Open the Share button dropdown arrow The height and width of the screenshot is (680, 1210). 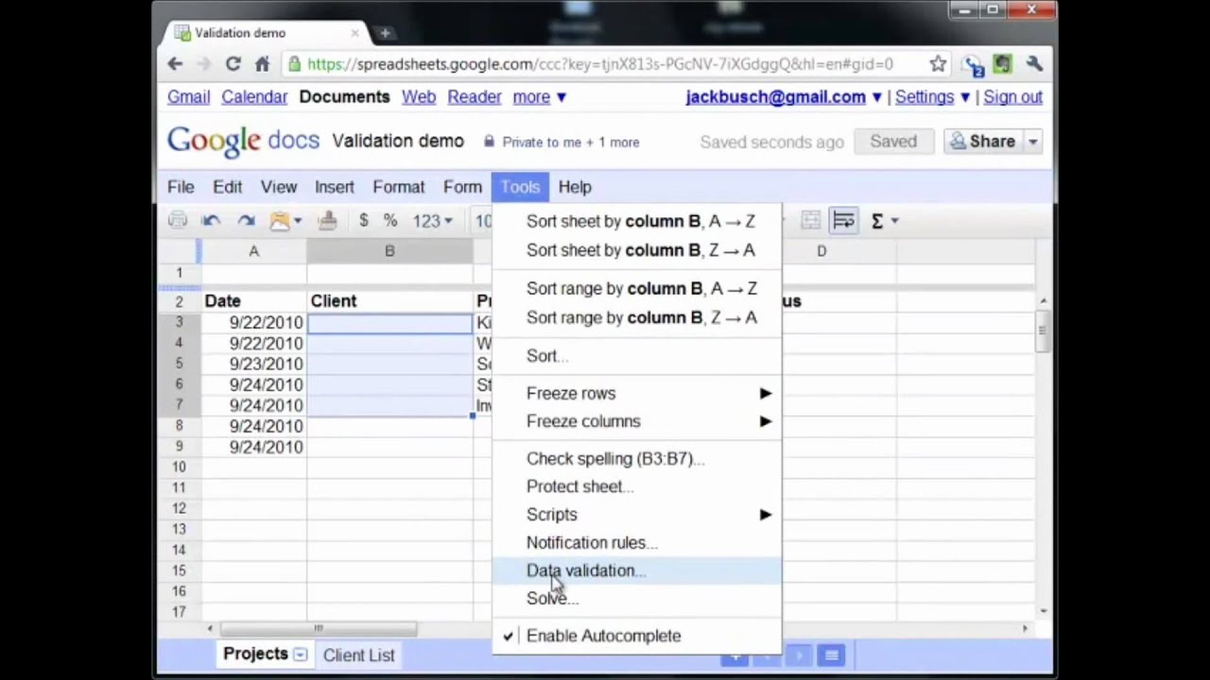1033,142
